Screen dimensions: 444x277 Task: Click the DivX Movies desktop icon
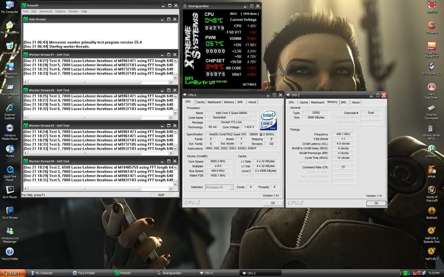coord(10,213)
